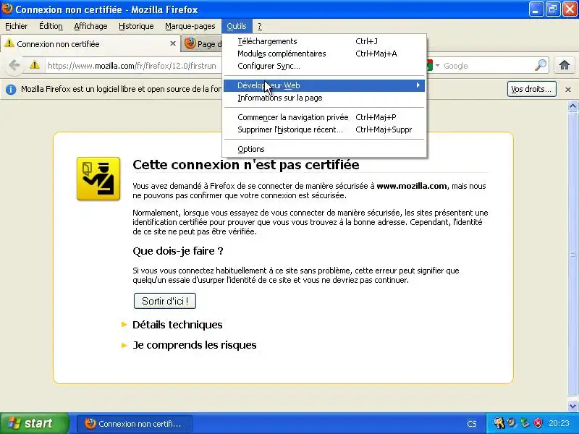
Task: Click the yellow security officer warning icon
Action: pyautogui.click(x=98, y=179)
